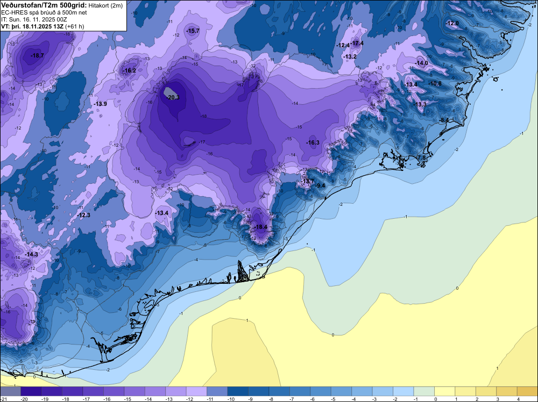
Task: Point at the -15.7 temperature value
Action: tap(193, 31)
